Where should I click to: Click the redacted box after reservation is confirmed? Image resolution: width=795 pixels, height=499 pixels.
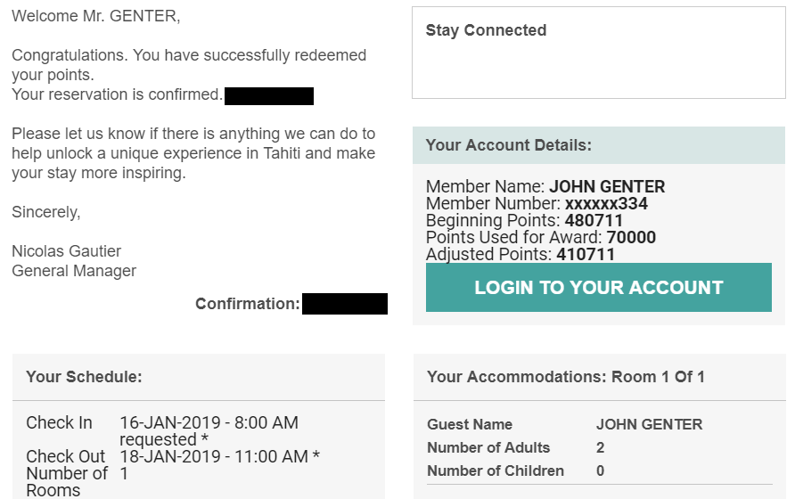pos(268,95)
